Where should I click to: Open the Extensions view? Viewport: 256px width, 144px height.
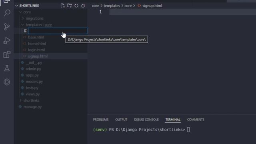[x=7, y=54]
